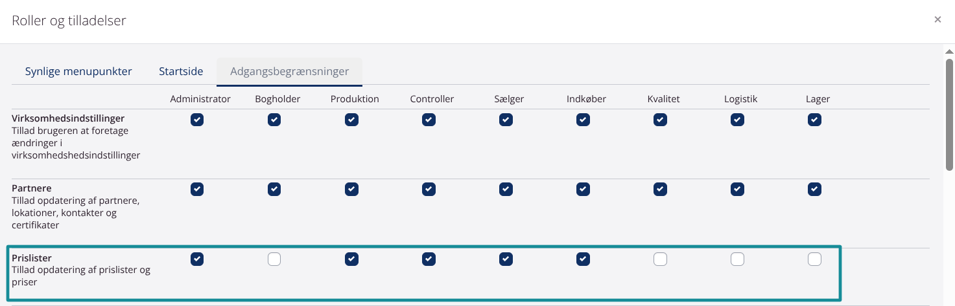
Task: Enable Prislister for Logistik role
Action: coord(737,259)
